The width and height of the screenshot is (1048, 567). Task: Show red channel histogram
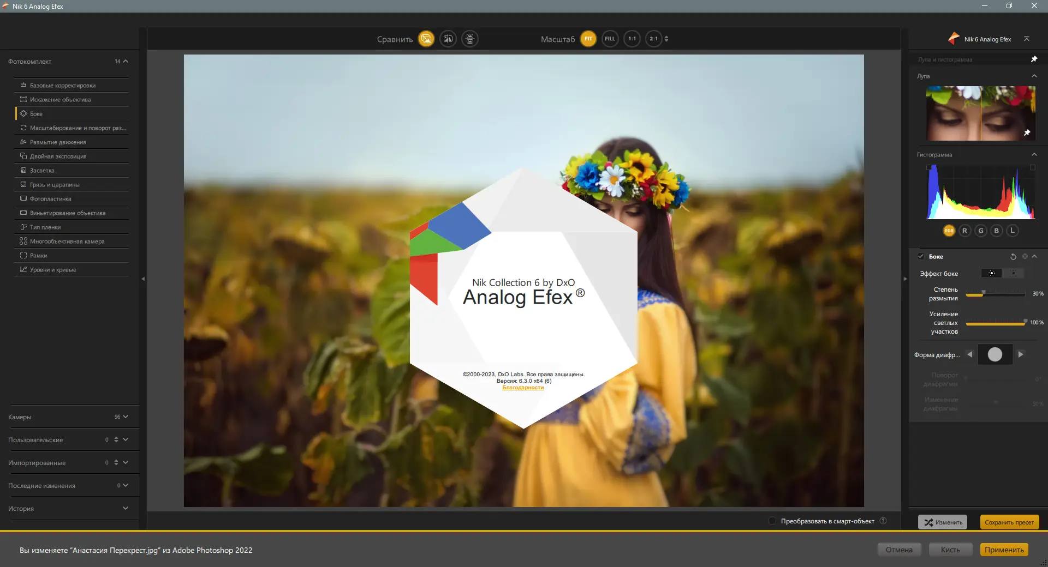coord(964,231)
